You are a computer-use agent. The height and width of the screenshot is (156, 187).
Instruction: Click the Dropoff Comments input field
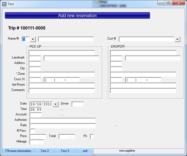click(143, 91)
